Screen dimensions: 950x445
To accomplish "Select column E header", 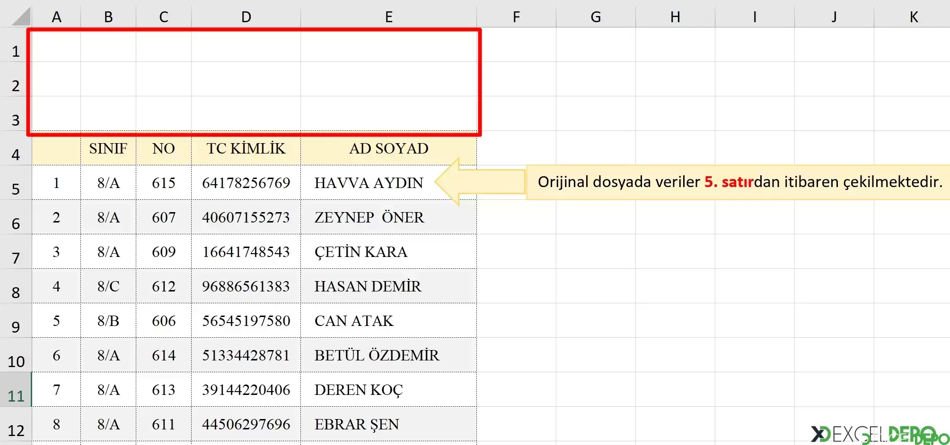I will pyautogui.click(x=388, y=17).
